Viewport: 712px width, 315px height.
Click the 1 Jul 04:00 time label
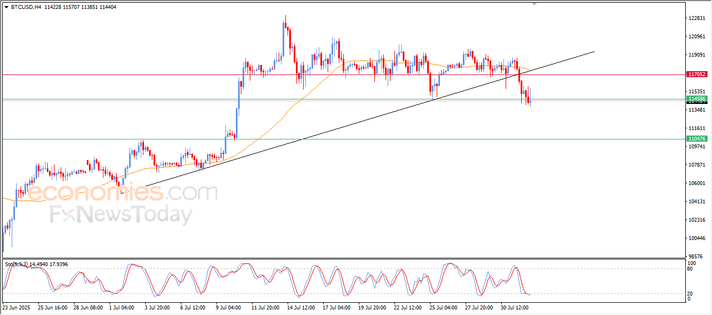[123, 307]
